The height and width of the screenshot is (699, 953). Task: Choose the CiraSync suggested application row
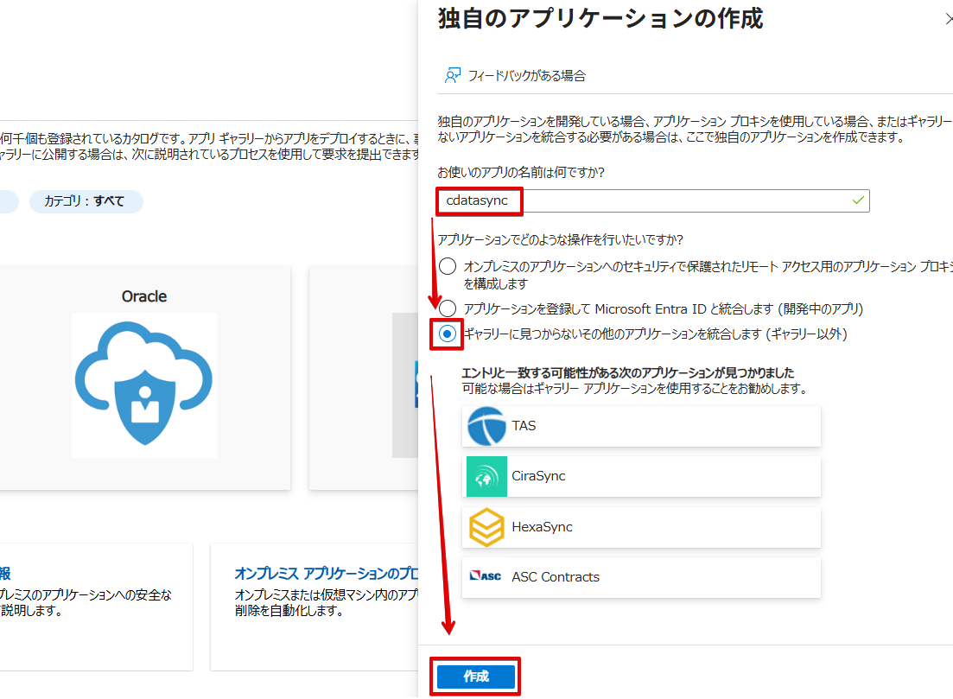641,477
